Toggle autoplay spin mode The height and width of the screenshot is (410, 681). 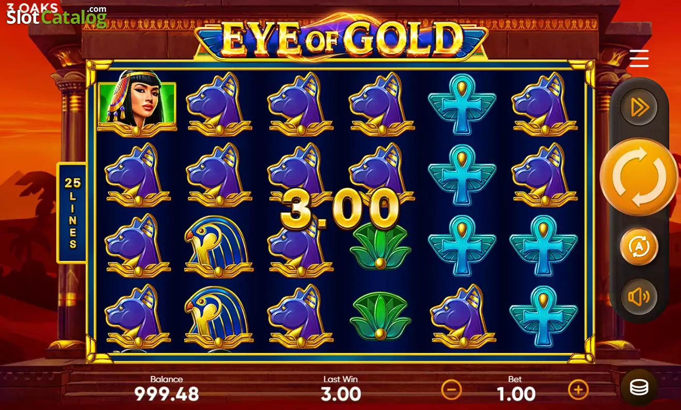pyautogui.click(x=639, y=247)
